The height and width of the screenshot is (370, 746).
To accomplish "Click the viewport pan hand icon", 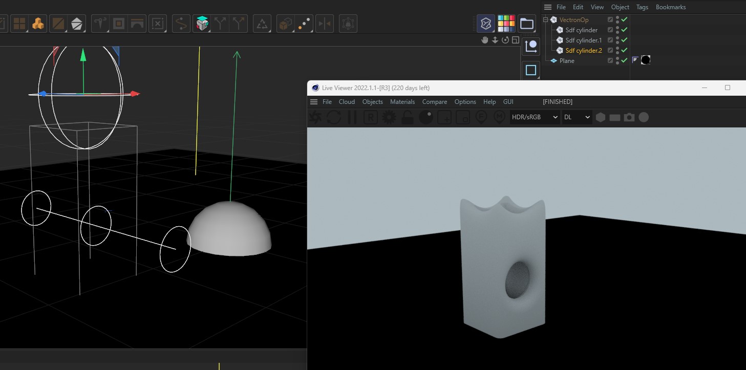I will [484, 40].
